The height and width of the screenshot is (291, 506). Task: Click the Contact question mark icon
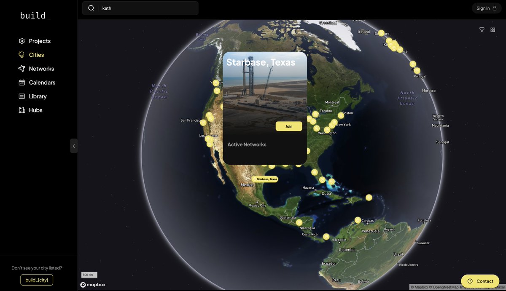point(470,281)
